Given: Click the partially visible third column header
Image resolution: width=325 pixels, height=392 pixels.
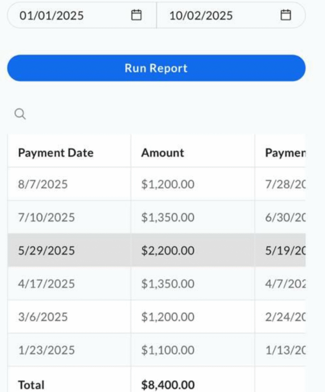Looking at the screenshot, I should tap(285, 153).
